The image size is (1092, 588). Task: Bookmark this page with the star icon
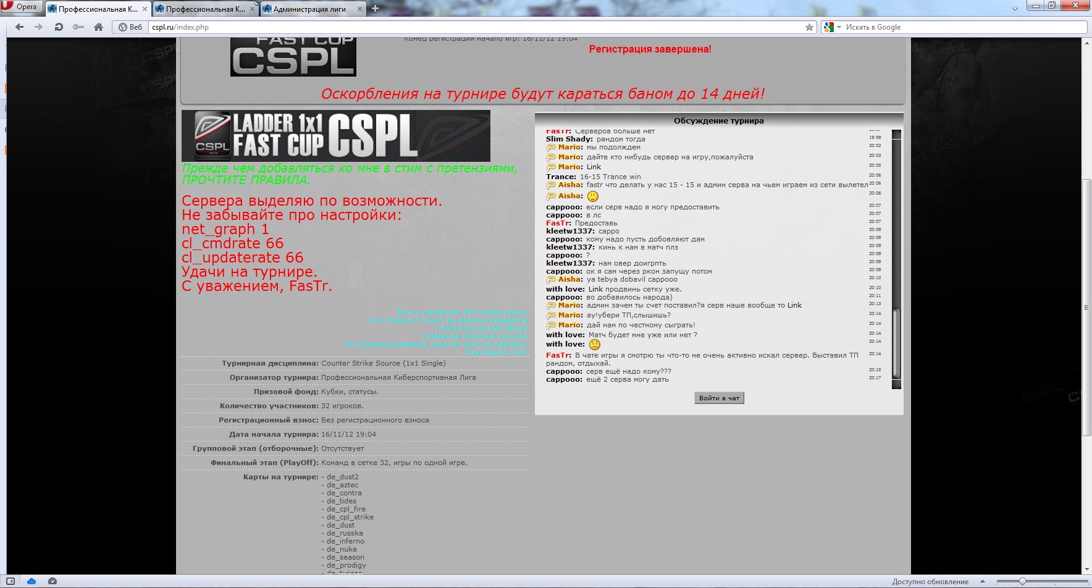click(x=809, y=27)
